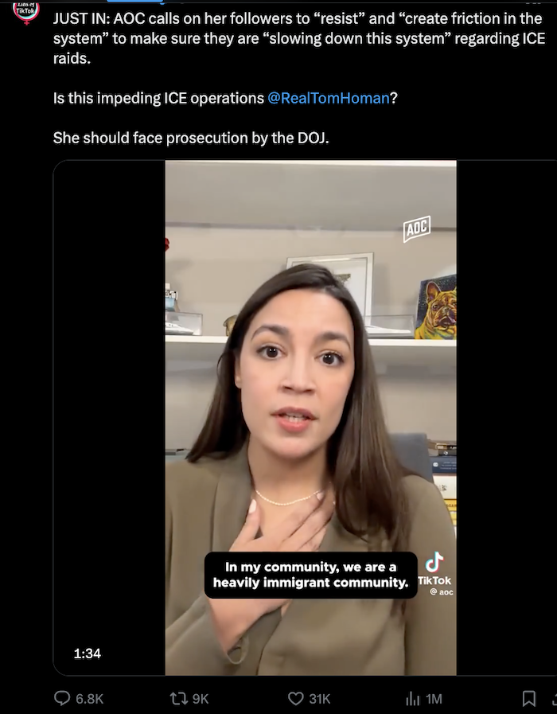The height and width of the screenshot is (714, 557).
Task: Click the 1M views count
Action: [x=434, y=699]
